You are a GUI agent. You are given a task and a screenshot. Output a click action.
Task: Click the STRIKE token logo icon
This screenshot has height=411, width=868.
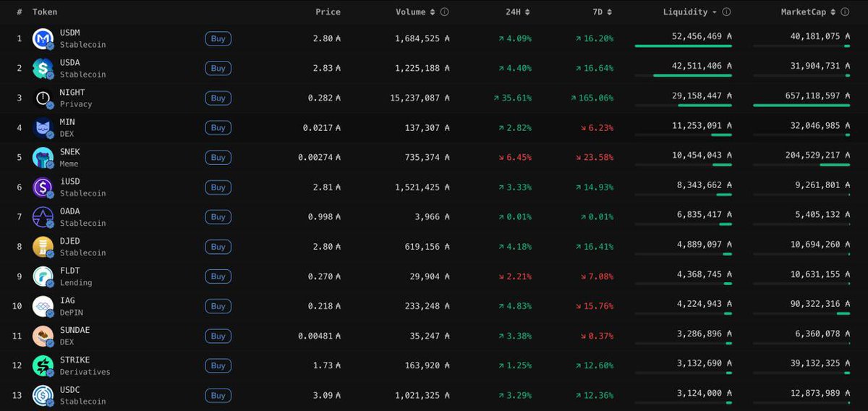click(43, 365)
